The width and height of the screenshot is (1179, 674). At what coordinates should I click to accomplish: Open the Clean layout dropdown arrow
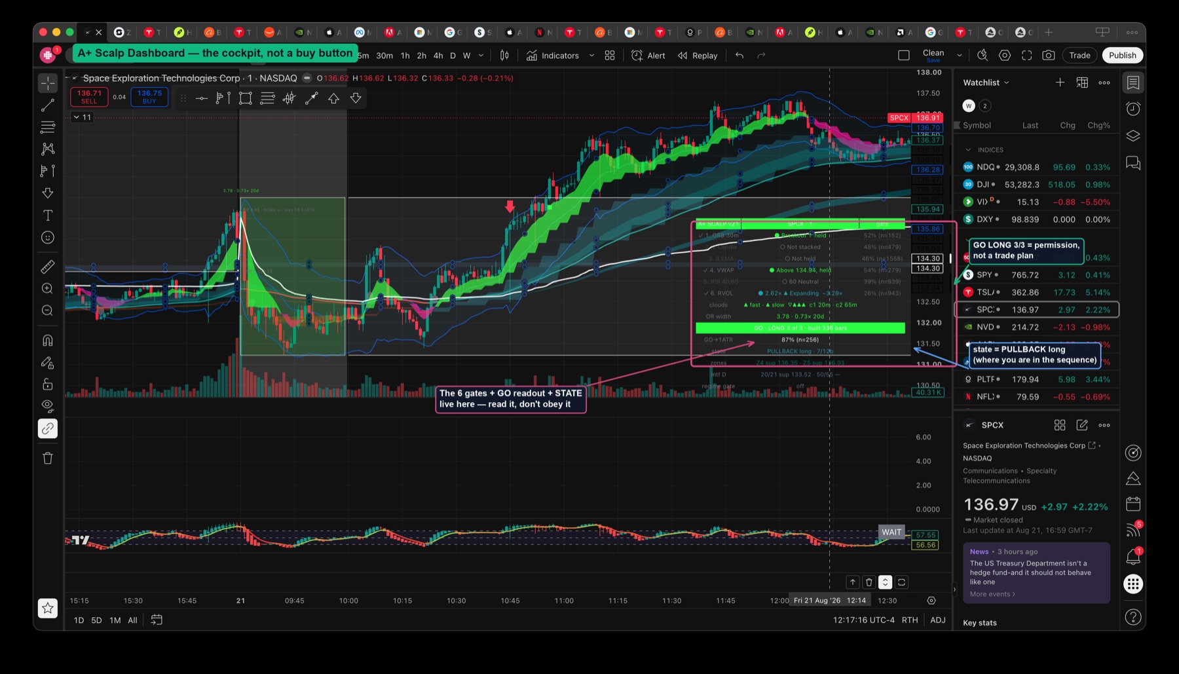[960, 56]
